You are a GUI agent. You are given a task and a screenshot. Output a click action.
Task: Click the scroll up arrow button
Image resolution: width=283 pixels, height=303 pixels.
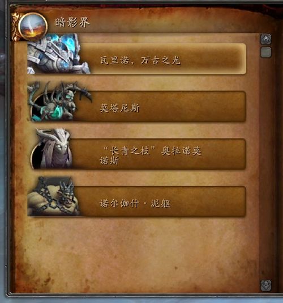[266, 39]
